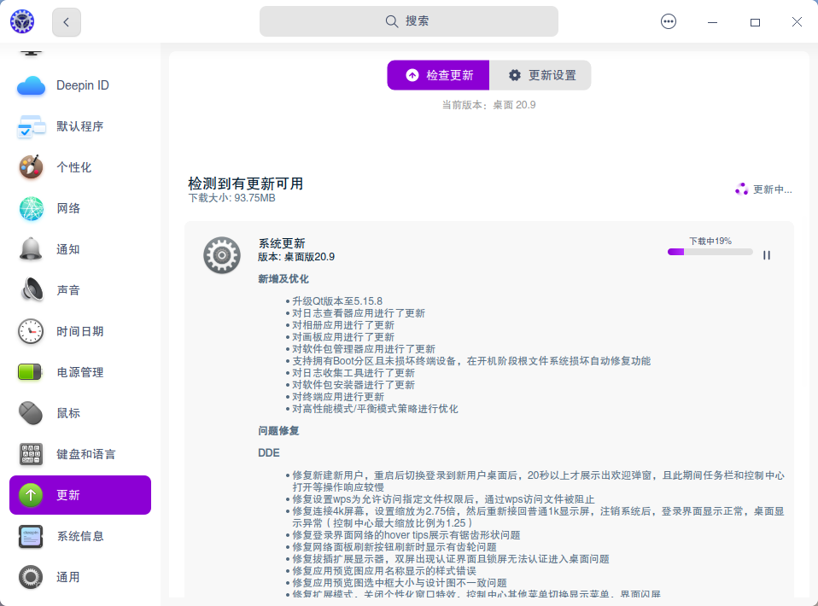The height and width of the screenshot is (606, 818).
Task: Go to 网络 network settings
Action: click(81, 208)
